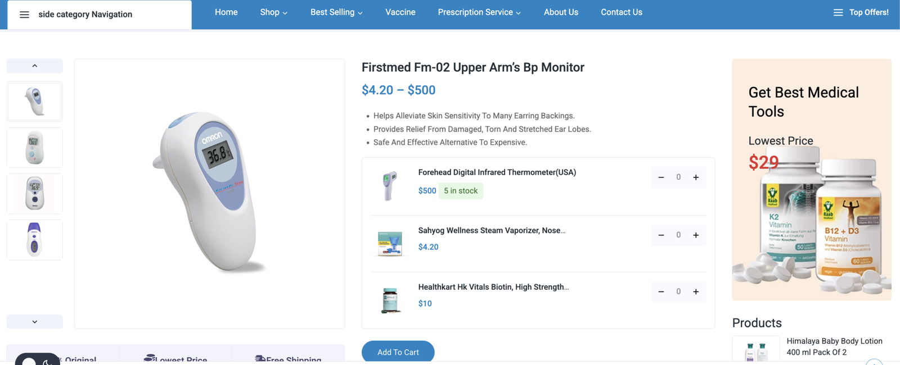900x365 pixels.
Task: Select the first thermometer thumbnail image
Action: point(35,102)
